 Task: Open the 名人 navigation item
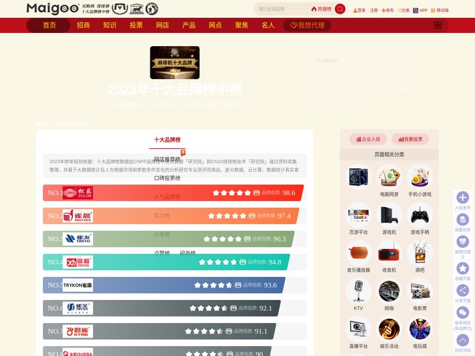tap(268, 25)
